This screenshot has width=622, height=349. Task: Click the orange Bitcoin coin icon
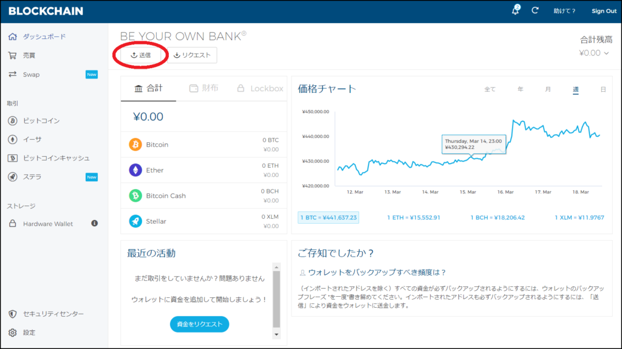point(135,145)
